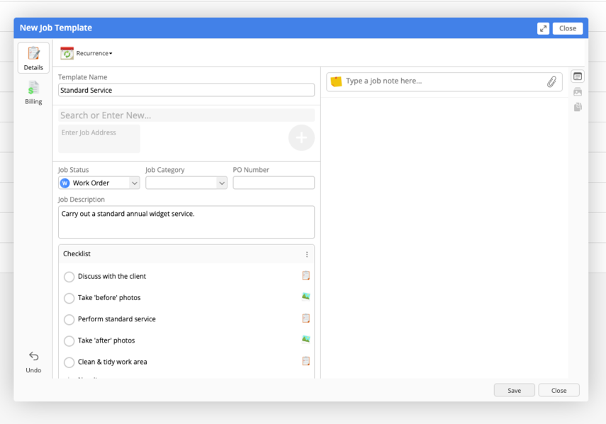The image size is (606, 424).
Task: Mark 'Clean & tidy work area' complete
Action: click(x=69, y=362)
